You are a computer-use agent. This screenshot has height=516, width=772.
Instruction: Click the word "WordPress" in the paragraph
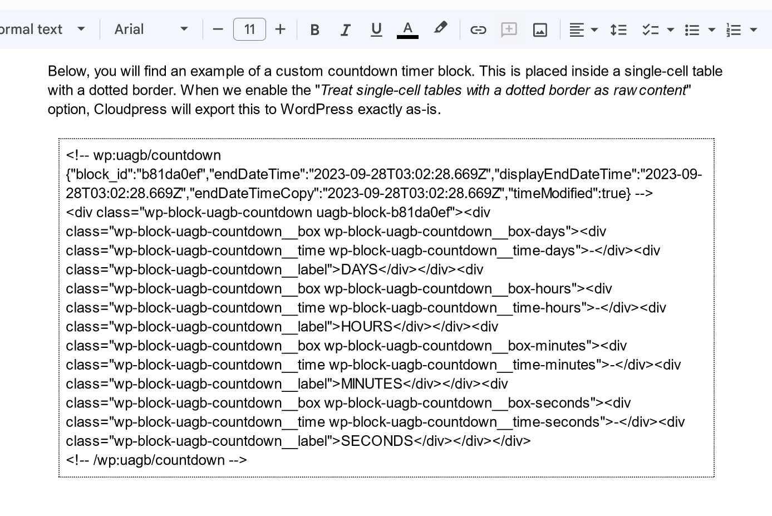click(x=317, y=110)
